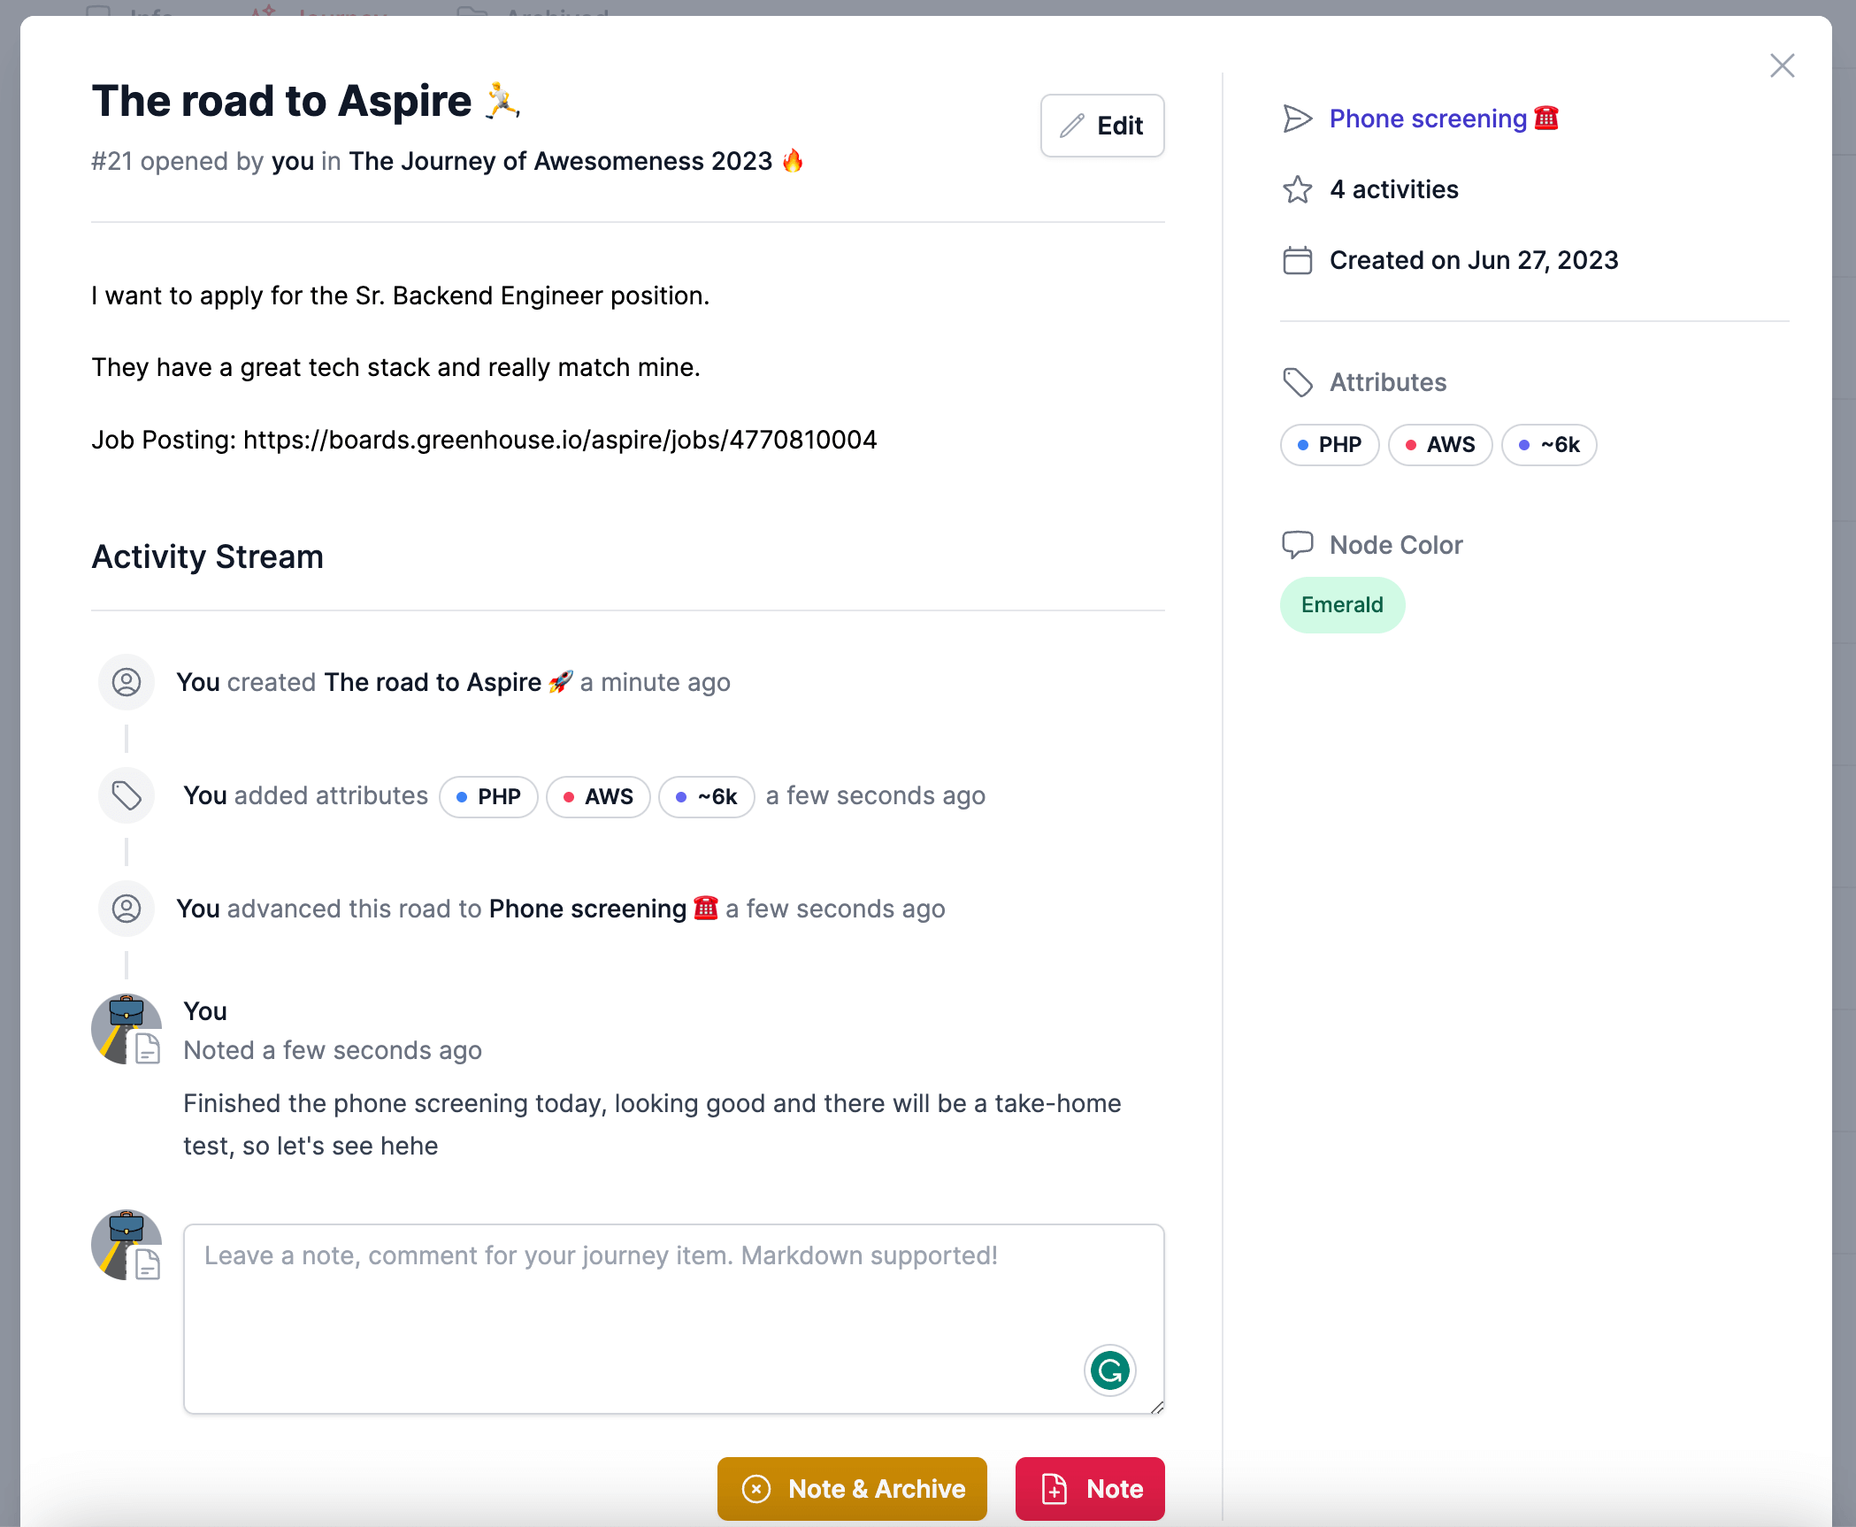Click the red Note button
This screenshot has width=1856, height=1527.
(1090, 1489)
